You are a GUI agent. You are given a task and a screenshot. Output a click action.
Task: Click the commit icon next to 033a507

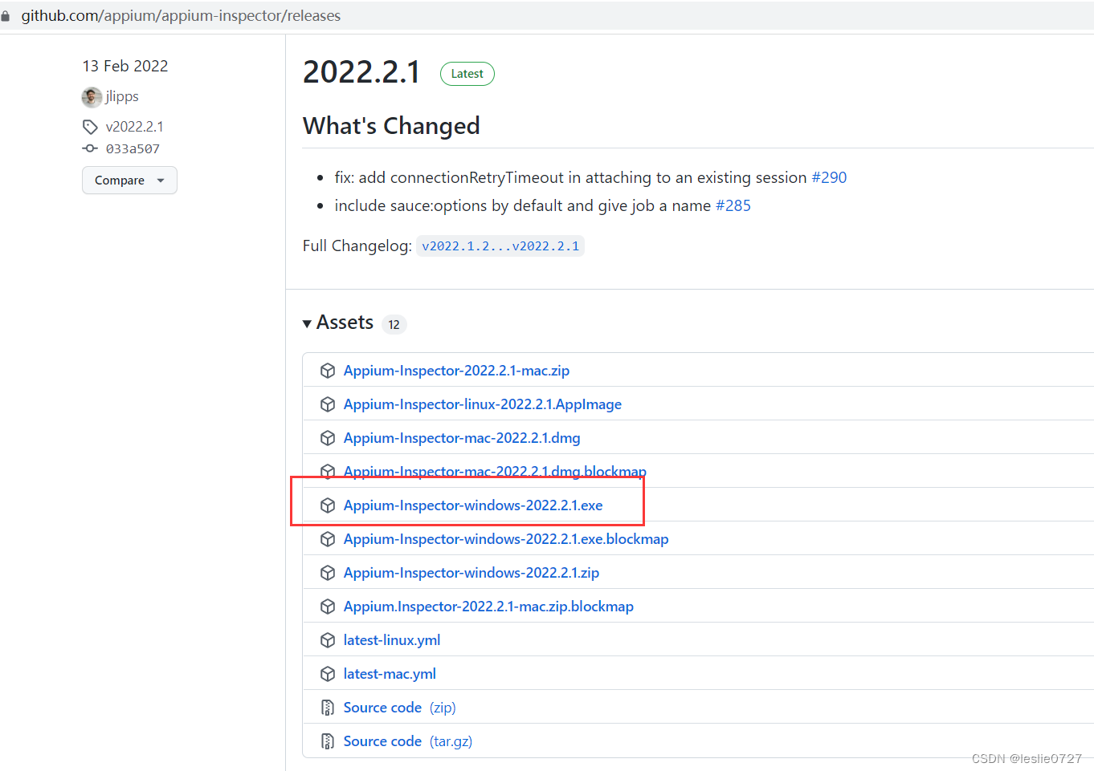pyautogui.click(x=90, y=148)
